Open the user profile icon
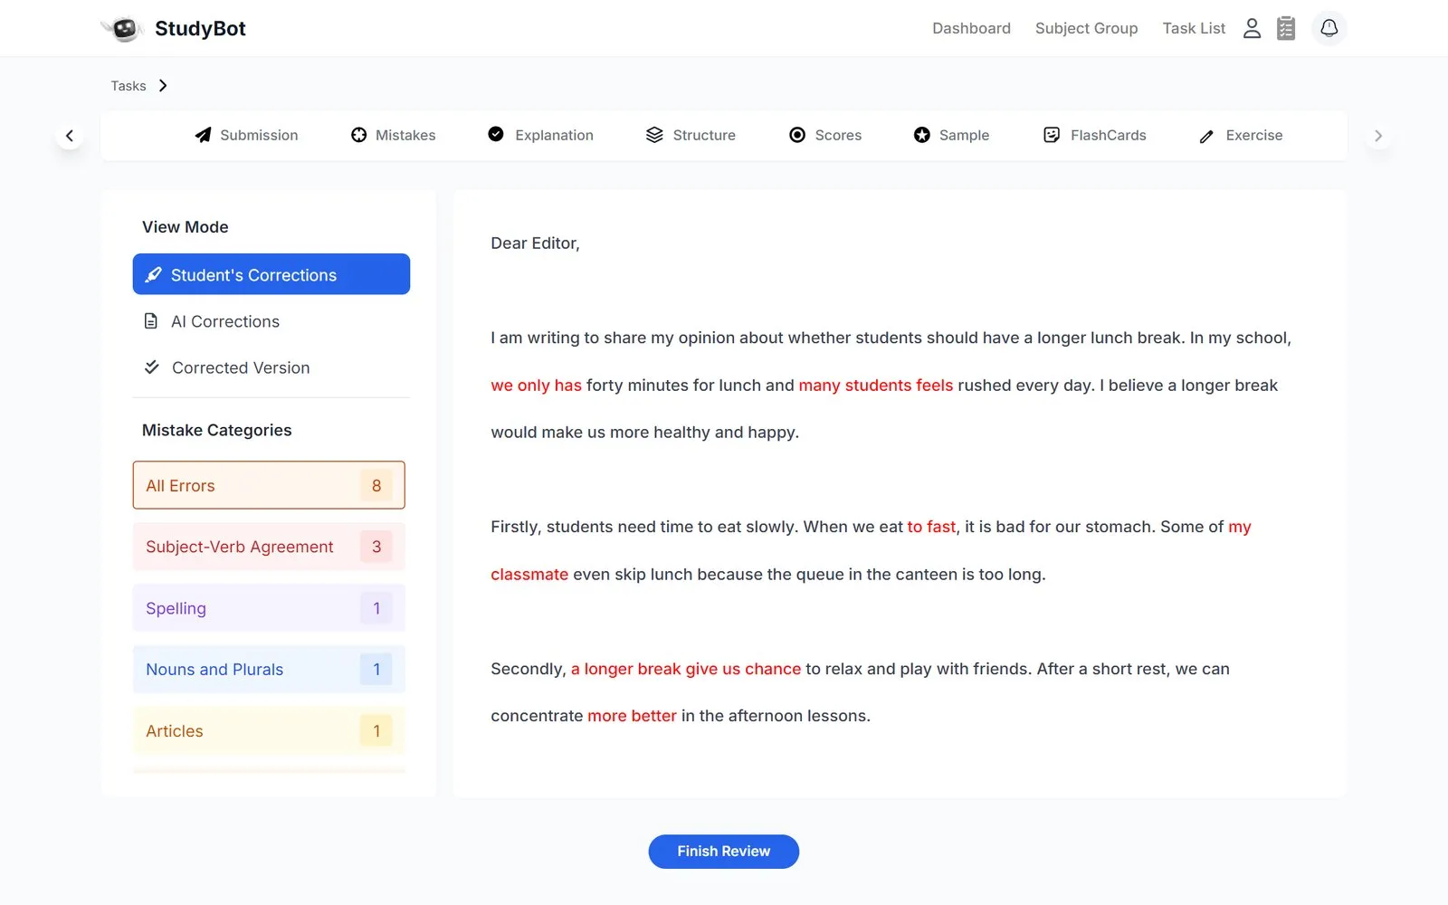Screen dimensions: 1448x905 pos(1252,29)
